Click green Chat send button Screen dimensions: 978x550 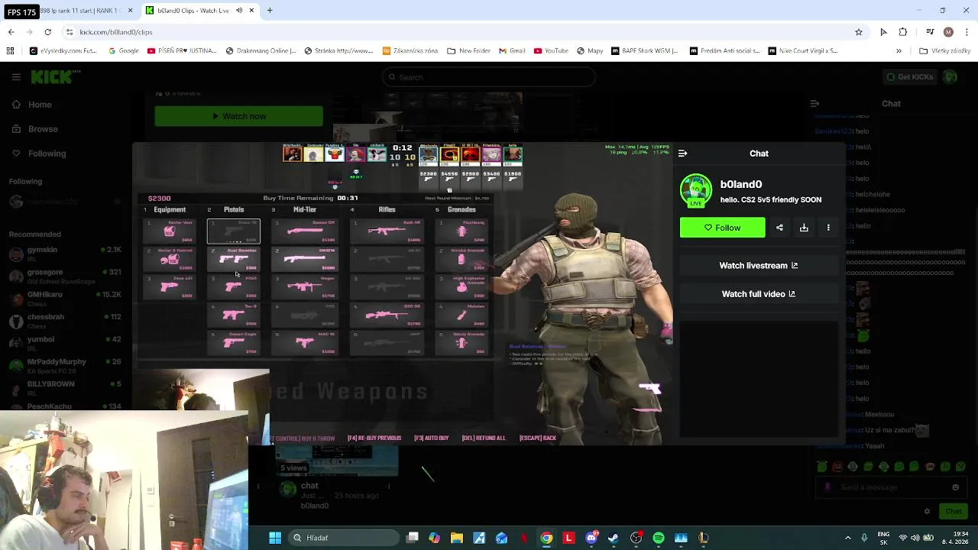pyautogui.click(x=953, y=512)
